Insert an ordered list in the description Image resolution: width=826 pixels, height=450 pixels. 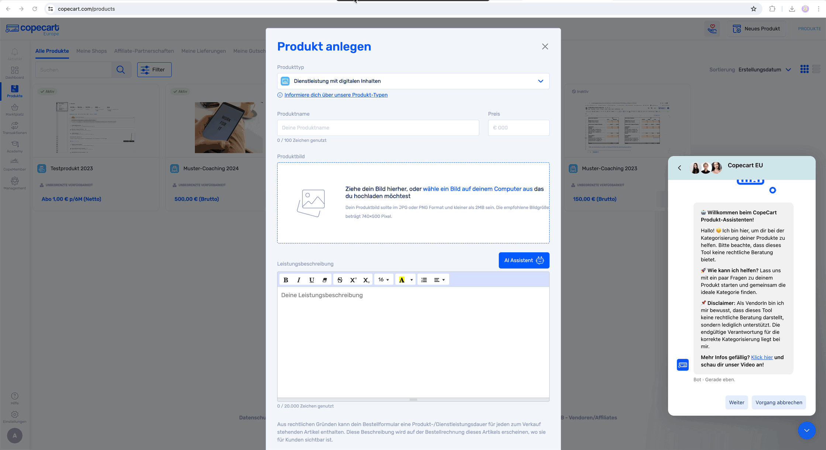pyautogui.click(x=424, y=280)
